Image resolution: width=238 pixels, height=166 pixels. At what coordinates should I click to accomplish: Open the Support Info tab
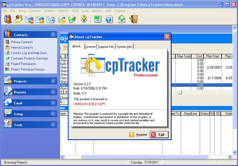tap(106, 47)
